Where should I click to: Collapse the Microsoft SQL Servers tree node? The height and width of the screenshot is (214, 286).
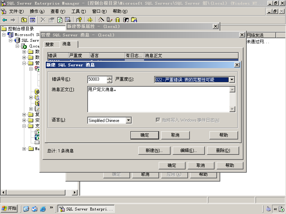pyautogui.click(x=4, y=35)
